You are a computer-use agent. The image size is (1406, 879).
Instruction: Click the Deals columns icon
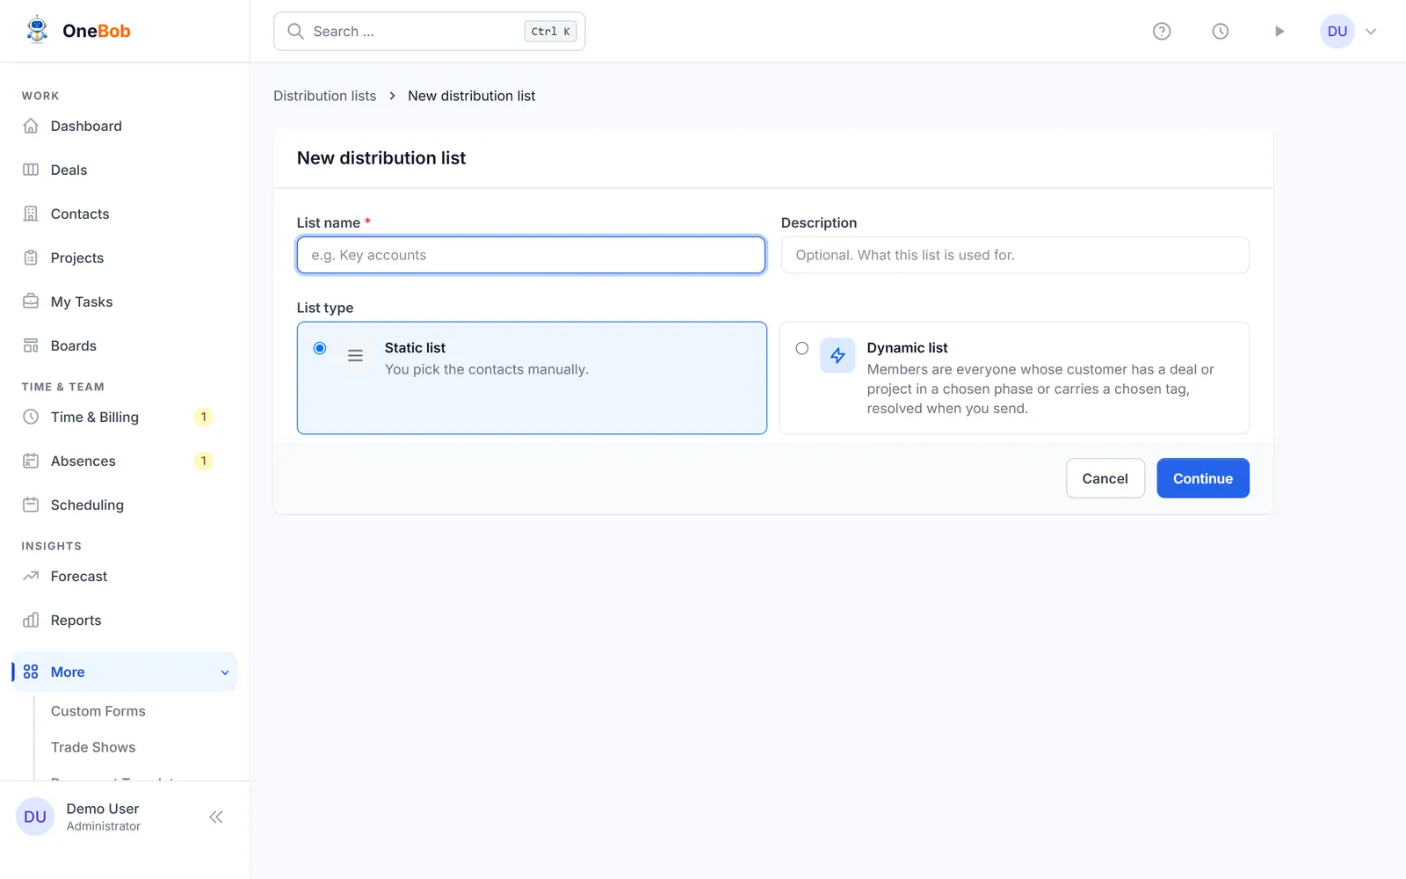[31, 170]
